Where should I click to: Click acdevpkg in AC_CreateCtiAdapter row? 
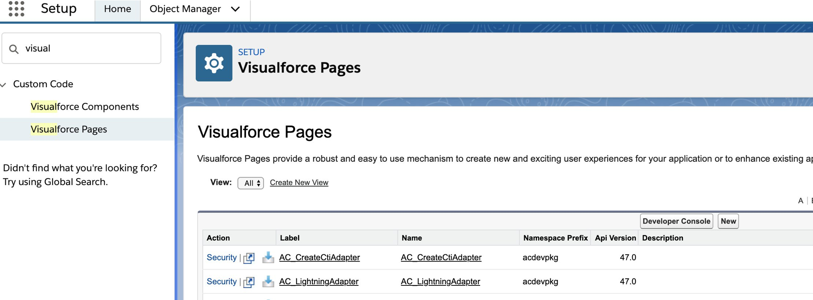pos(540,257)
